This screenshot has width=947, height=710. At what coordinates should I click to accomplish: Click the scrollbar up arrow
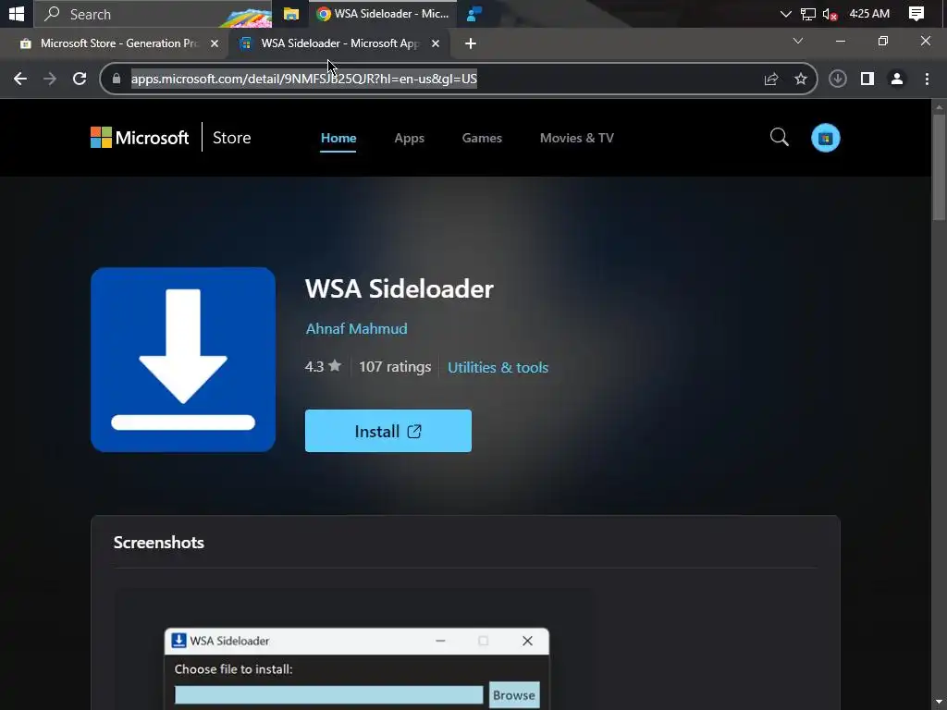[x=939, y=107]
